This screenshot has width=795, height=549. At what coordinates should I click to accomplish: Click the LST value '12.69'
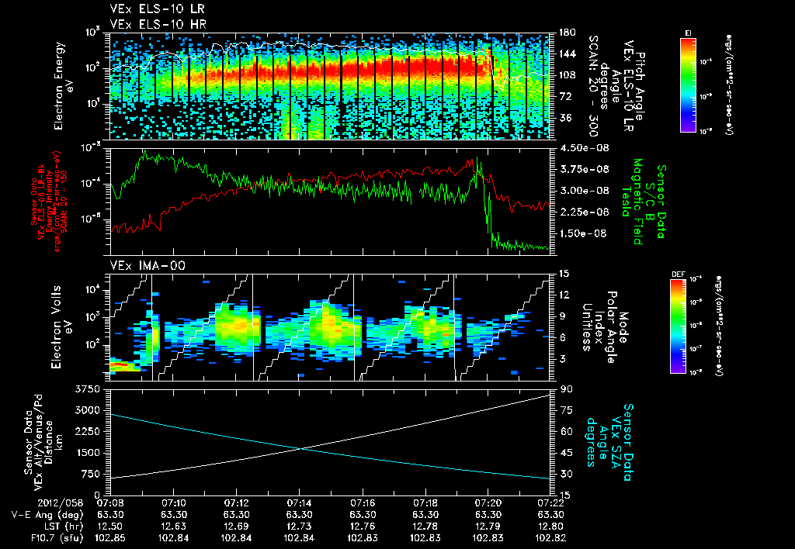pos(236,527)
